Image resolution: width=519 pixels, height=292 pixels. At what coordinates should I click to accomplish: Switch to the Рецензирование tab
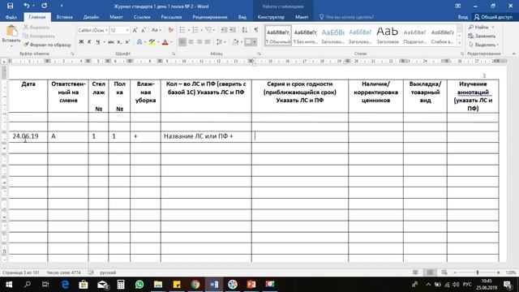(210, 17)
